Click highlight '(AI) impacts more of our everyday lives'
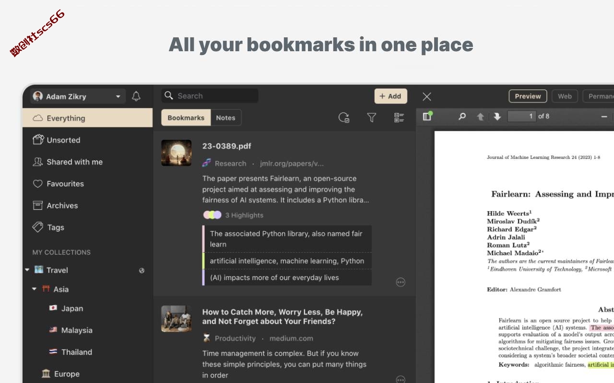The height and width of the screenshot is (383, 614). coord(287,278)
